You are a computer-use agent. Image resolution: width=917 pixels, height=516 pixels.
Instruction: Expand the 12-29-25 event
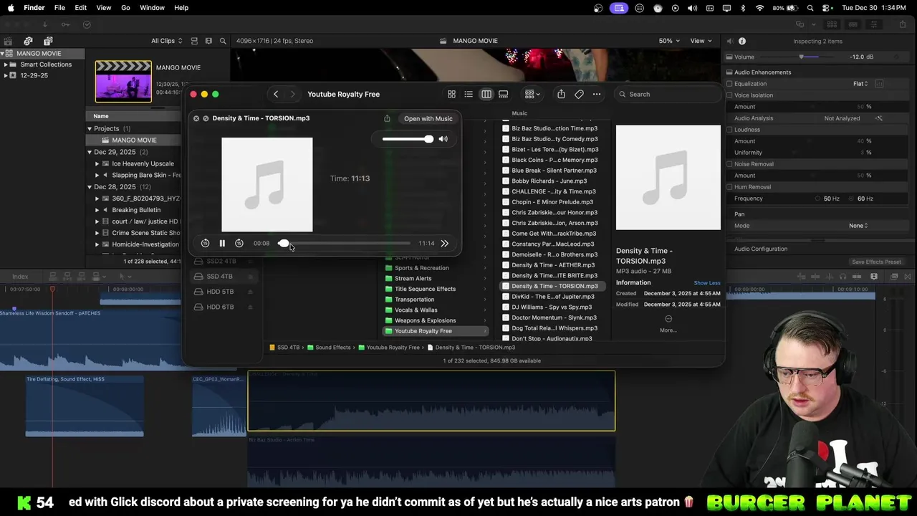click(6, 75)
